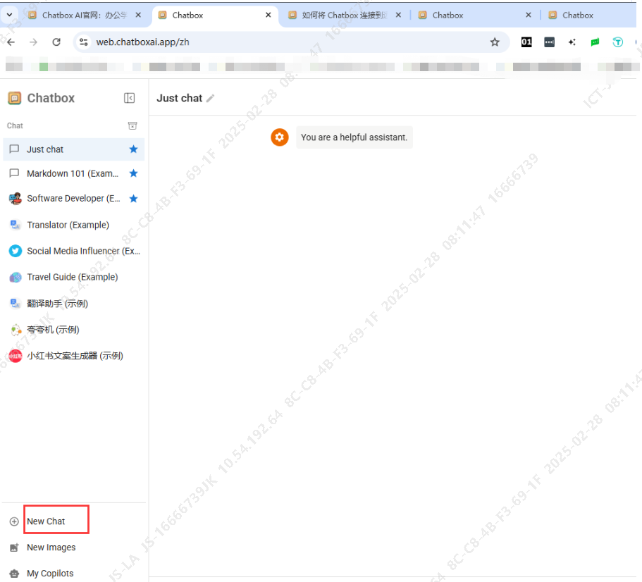Click the Twitter bird icon for Social Media Influencer
642x582 pixels.
(x=15, y=251)
